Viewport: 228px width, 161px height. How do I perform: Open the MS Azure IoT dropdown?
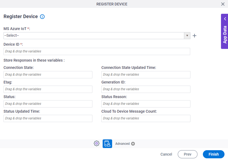[187, 35]
